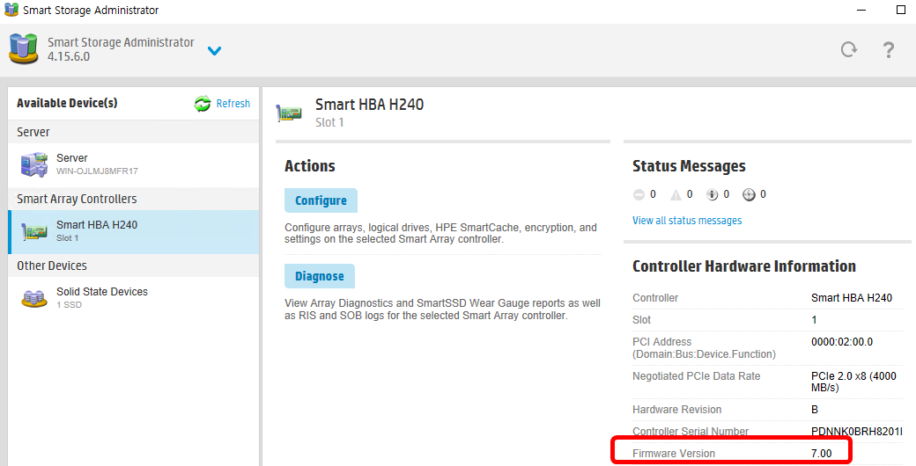Click the Controller Serial Number value
916x466 pixels.
856,432
